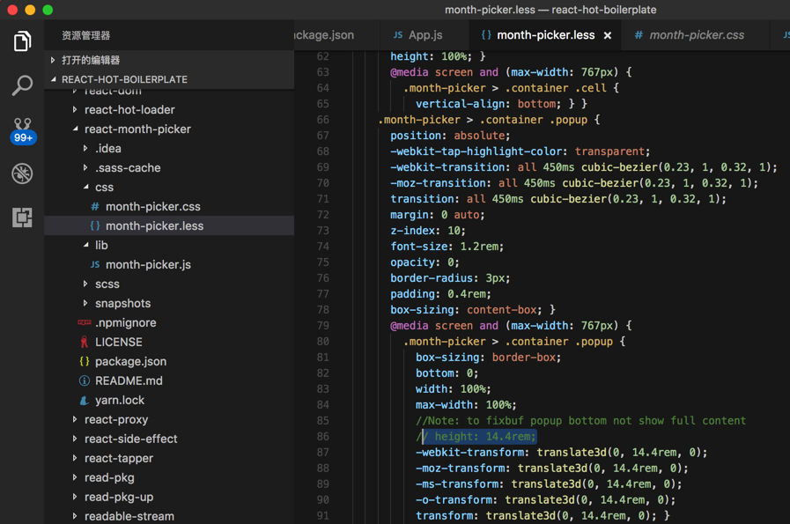Close the month-picker.less tab
The height and width of the screenshot is (524, 790).
[608, 36]
